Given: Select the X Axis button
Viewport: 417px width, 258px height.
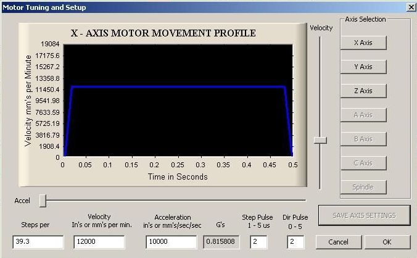Looking at the screenshot, I should point(363,43).
